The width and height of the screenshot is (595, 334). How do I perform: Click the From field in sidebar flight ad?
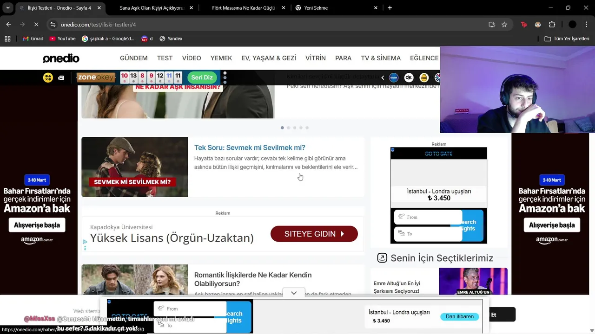428,217
